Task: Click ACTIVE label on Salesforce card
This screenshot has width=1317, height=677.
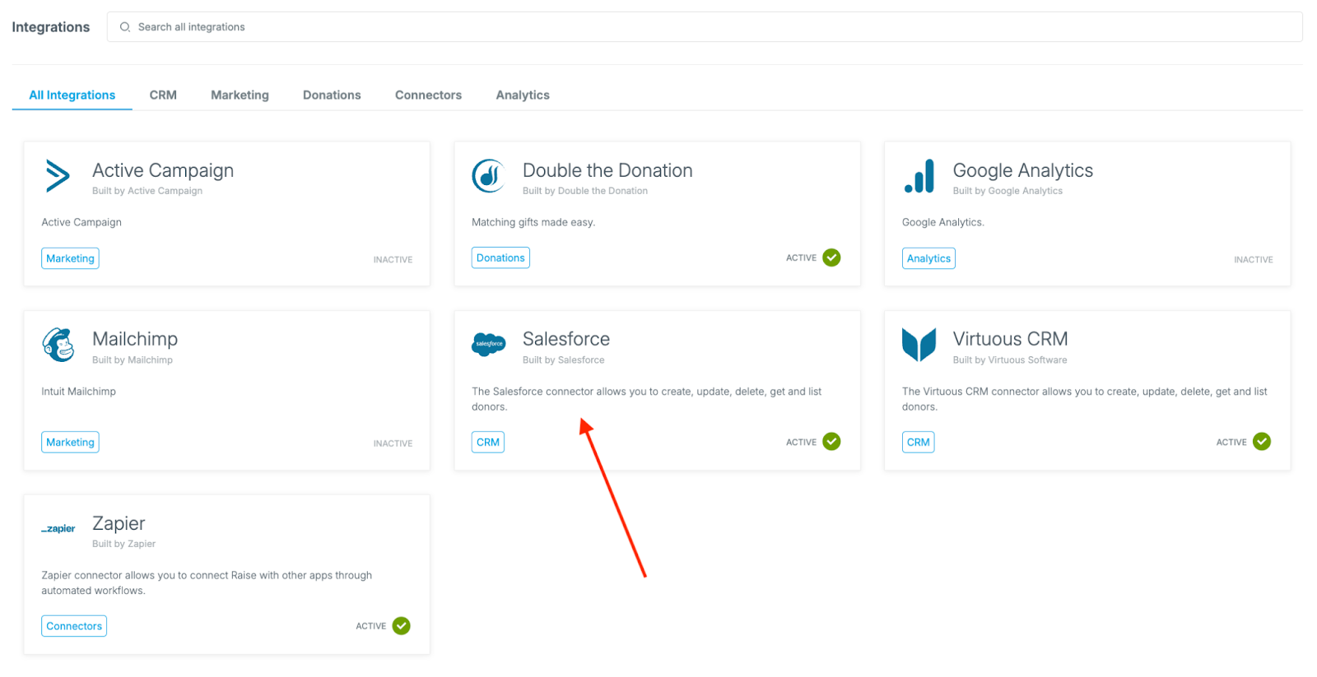Action: pos(801,443)
